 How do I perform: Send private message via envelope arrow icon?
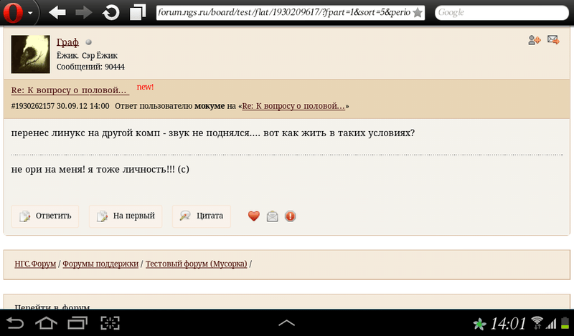553,39
